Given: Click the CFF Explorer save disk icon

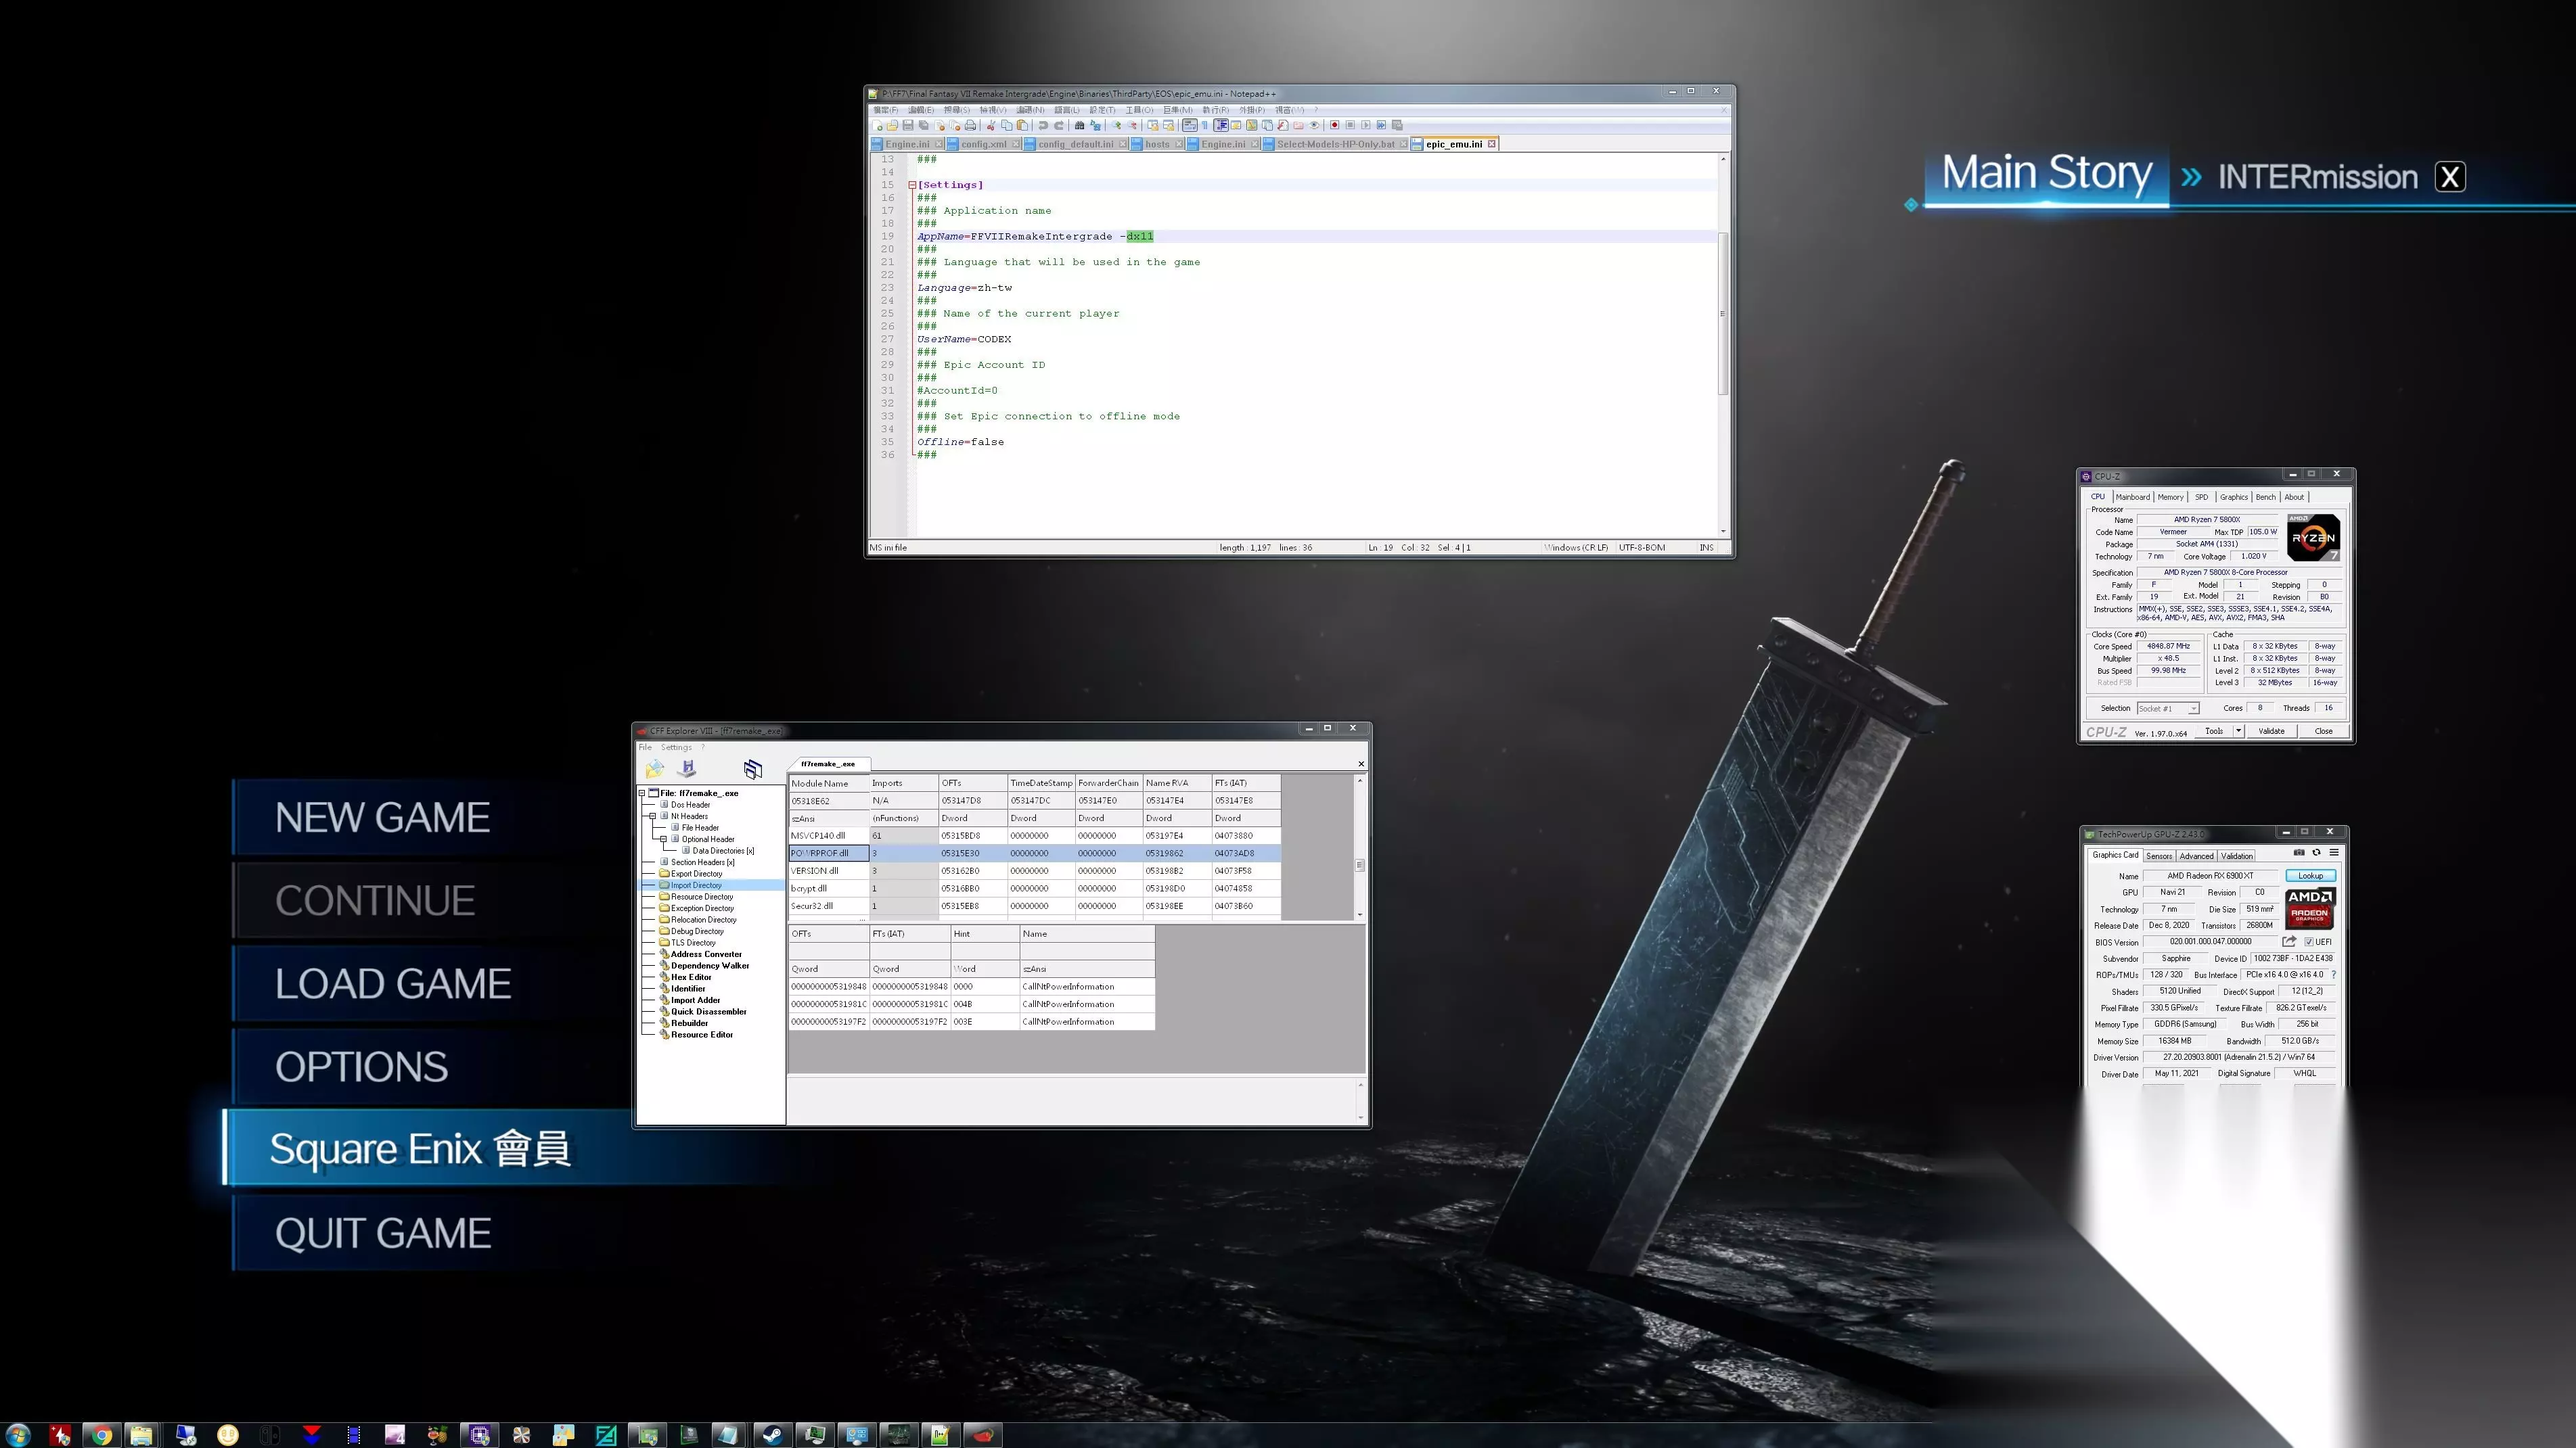Looking at the screenshot, I should pos(687,768).
